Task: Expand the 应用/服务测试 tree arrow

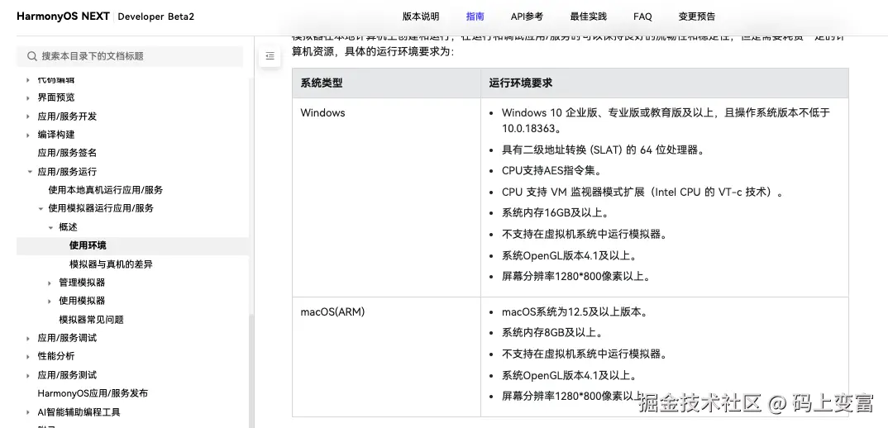Action: point(28,375)
